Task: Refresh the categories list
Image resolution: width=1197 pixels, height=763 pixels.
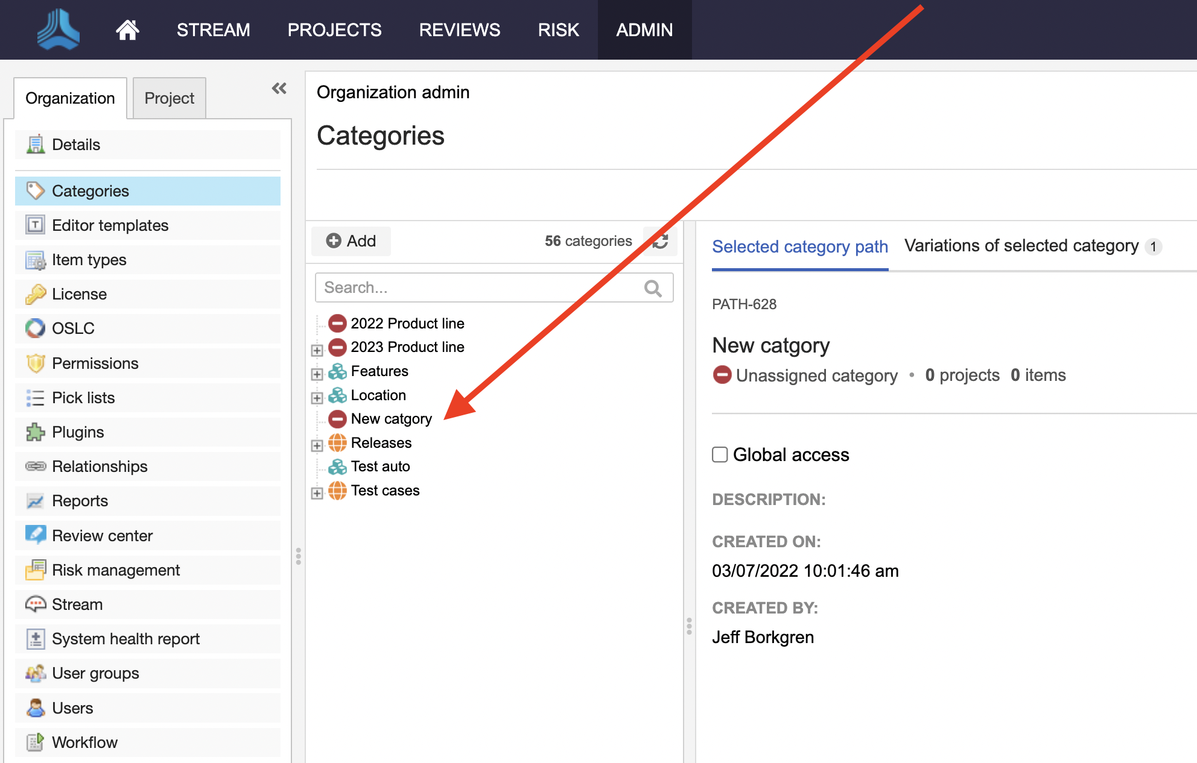Action: (660, 241)
